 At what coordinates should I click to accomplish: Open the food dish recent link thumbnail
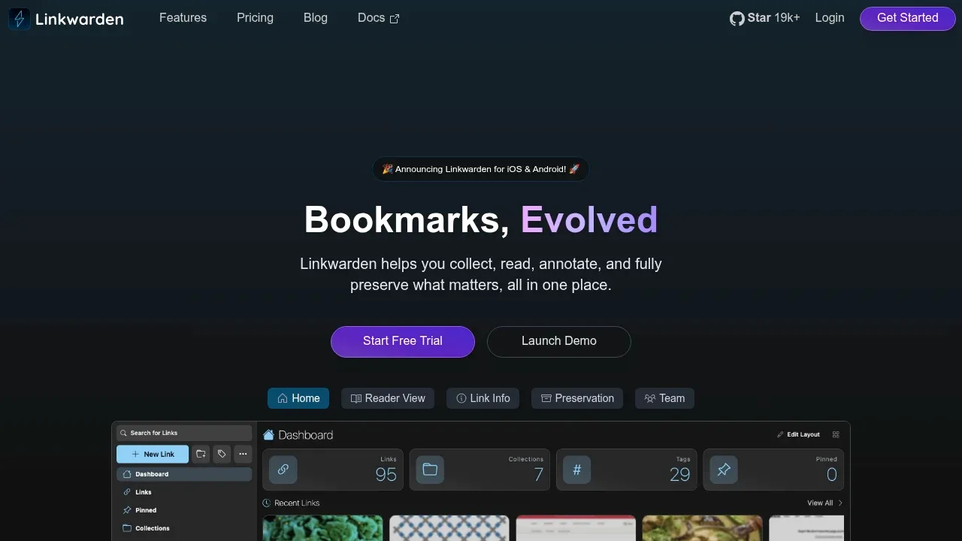pos(703,528)
